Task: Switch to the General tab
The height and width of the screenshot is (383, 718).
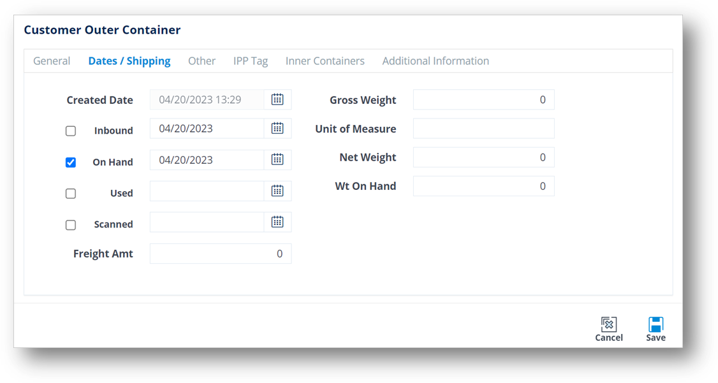Action: (x=52, y=61)
